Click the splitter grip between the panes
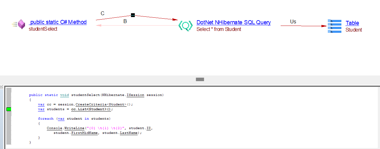Image resolution: width=380 pixels, height=149 pixels. click(x=200, y=79)
